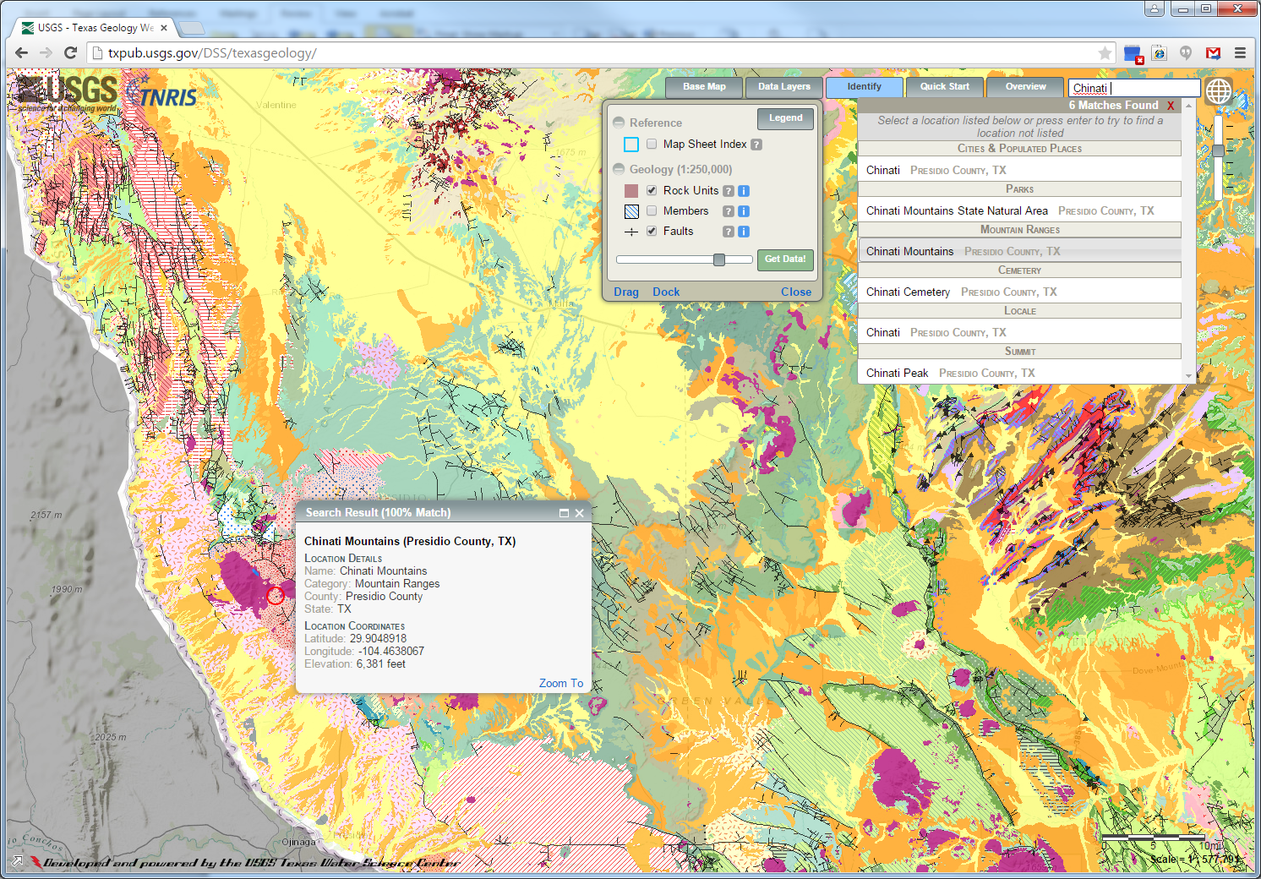Switch to the Quick Start tab
Viewport: 1261px width, 879px height.
pyautogui.click(x=944, y=87)
